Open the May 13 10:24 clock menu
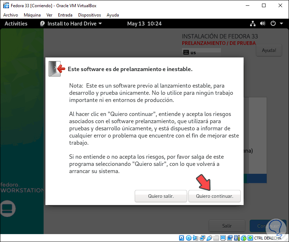Screen dimensions: 289x242 144,23
